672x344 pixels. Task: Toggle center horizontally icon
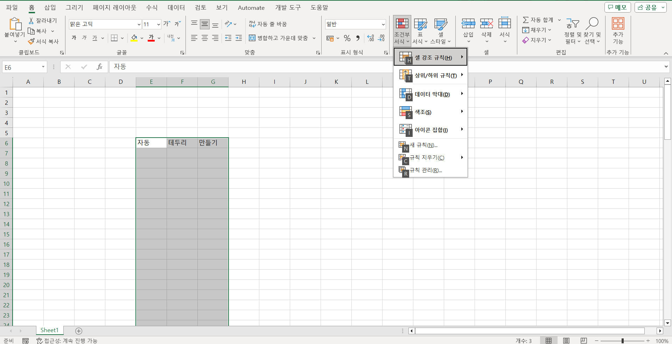[205, 38]
